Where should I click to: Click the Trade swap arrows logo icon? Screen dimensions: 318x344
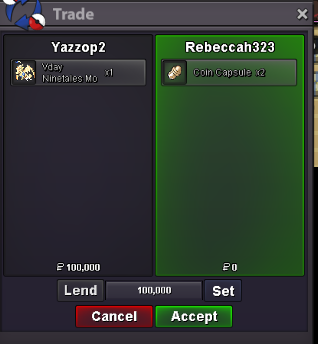24,14
